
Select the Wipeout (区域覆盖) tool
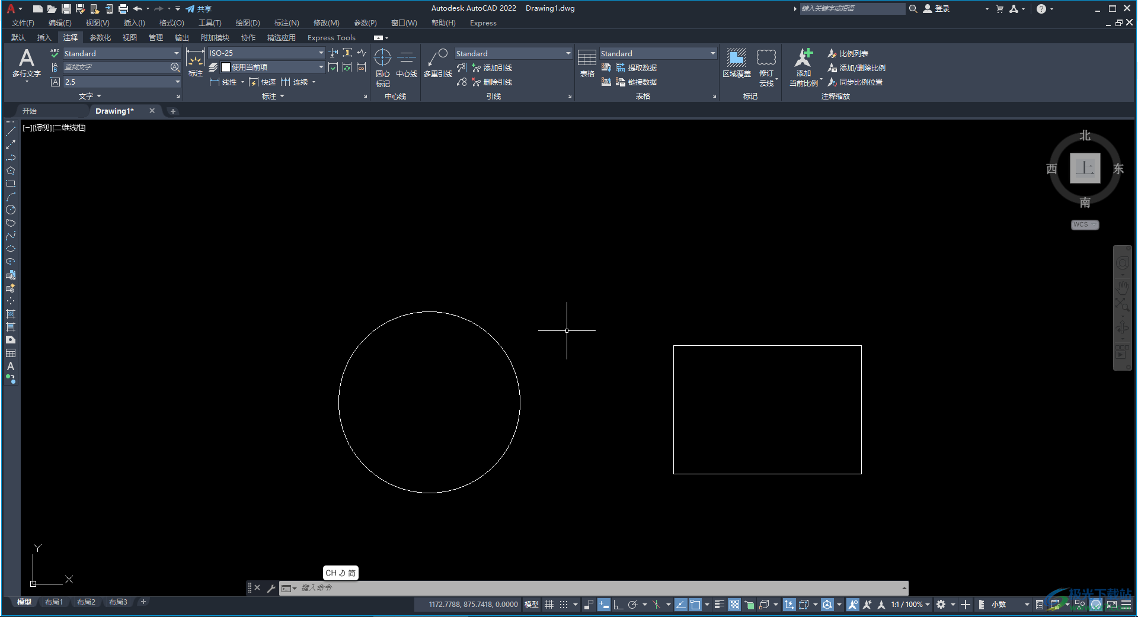click(737, 63)
